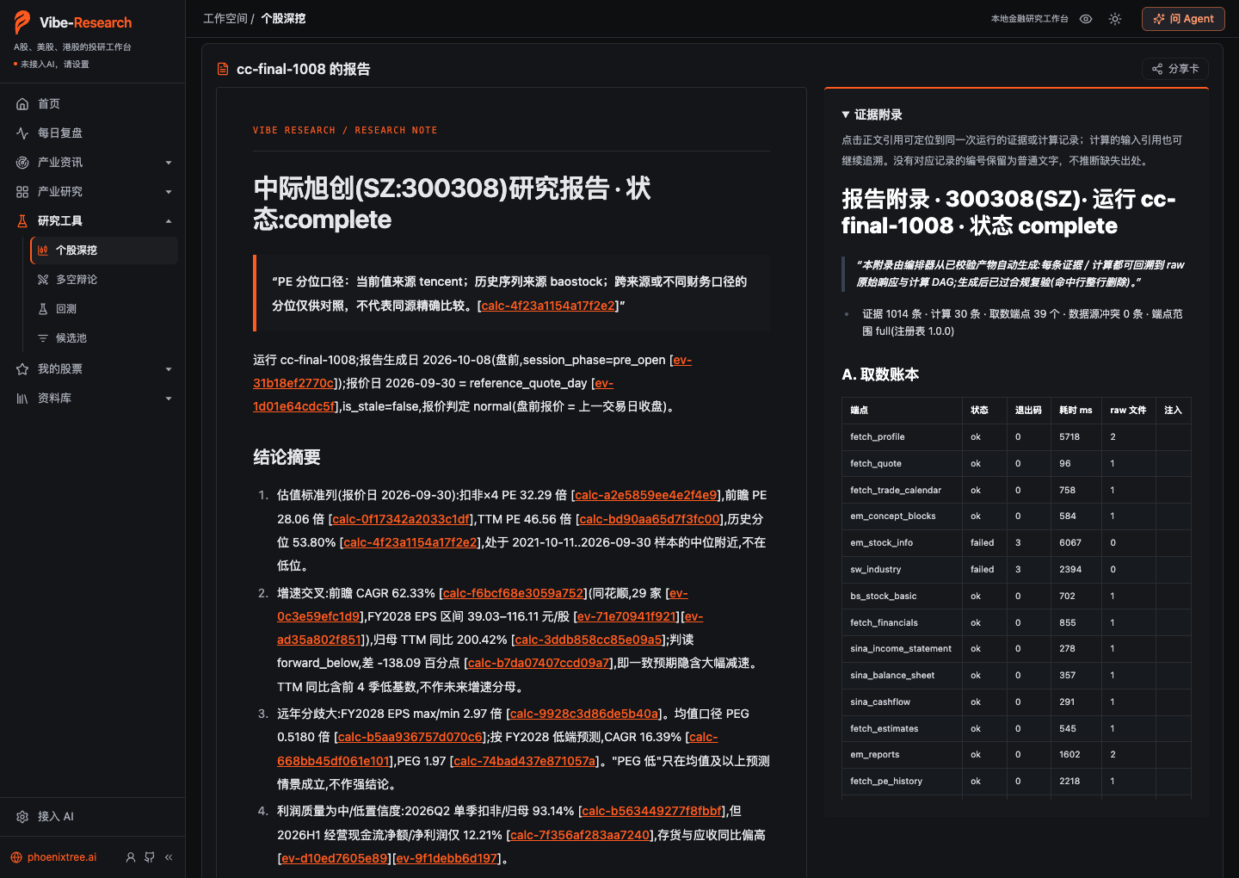Click the 耗时 ms column header
The height and width of the screenshot is (878, 1239).
[1076, 411]
